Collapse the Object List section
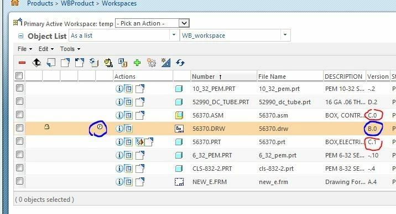This screenshot has width=396, height=214. click(x=20, y=36)
